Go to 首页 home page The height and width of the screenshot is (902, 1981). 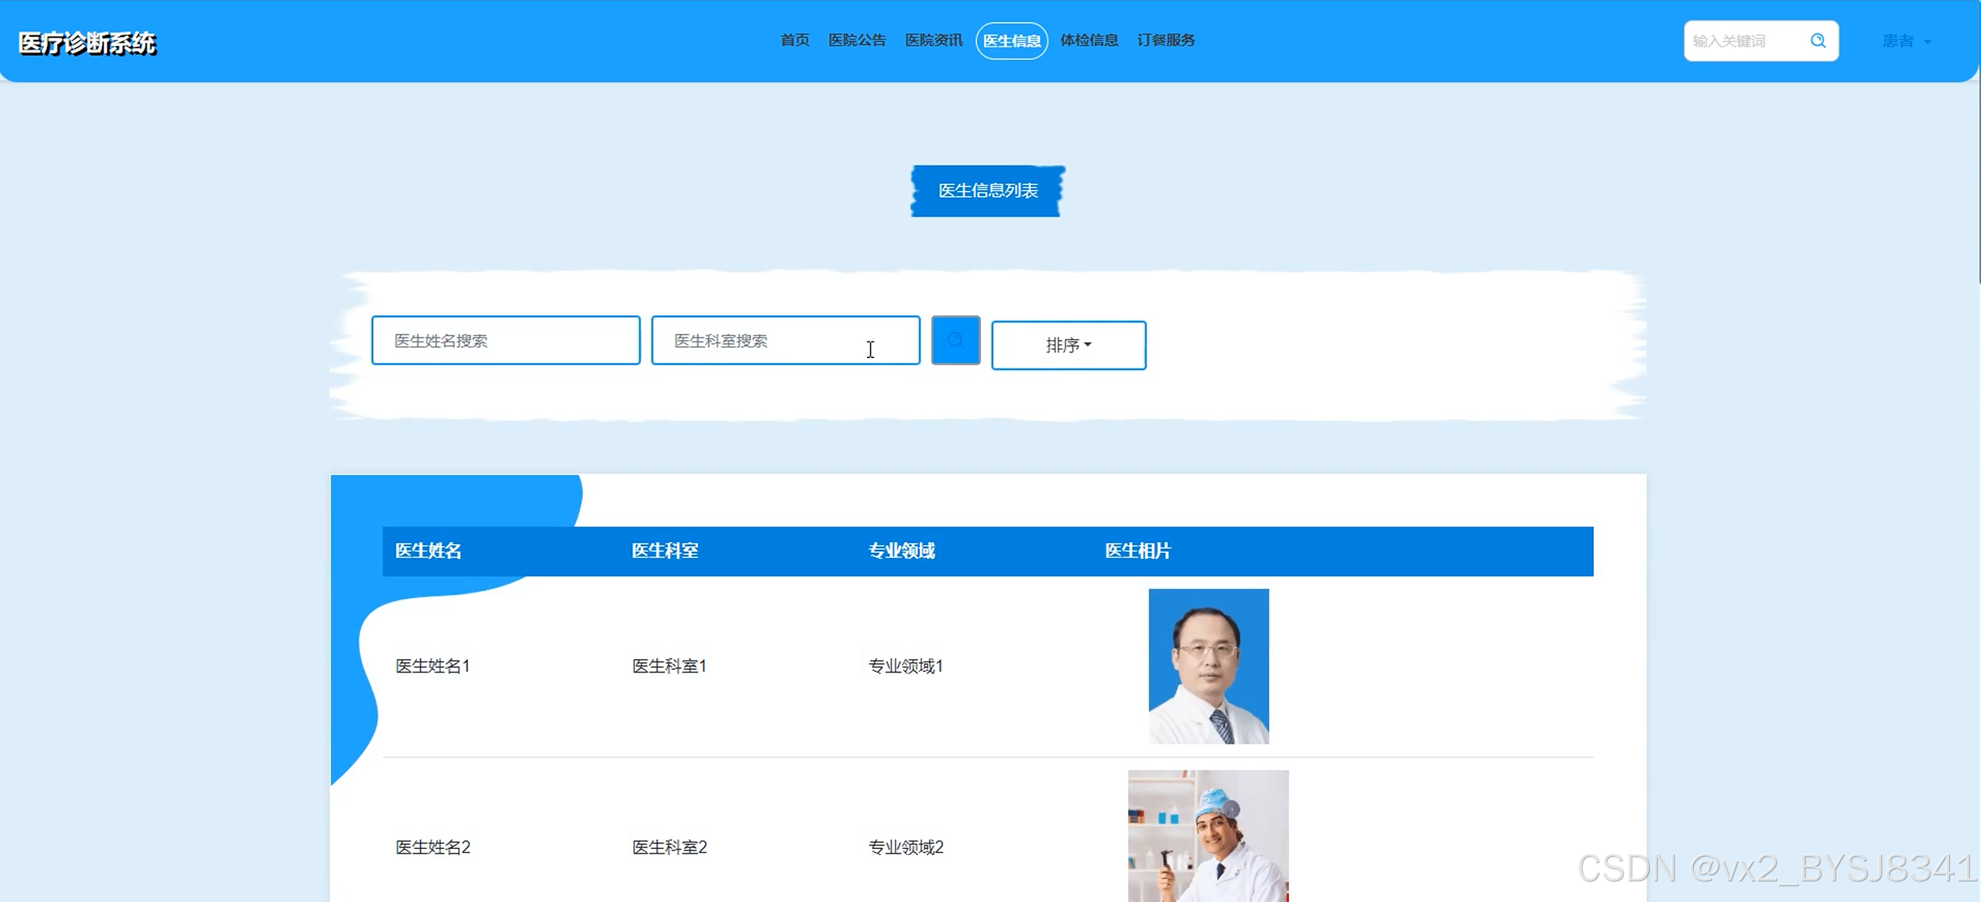[x=794, y=40]
